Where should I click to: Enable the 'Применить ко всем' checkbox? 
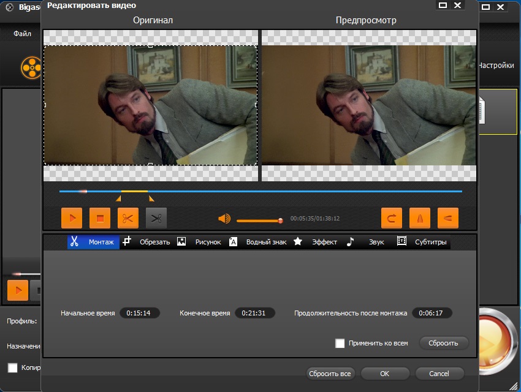[340, 344]
